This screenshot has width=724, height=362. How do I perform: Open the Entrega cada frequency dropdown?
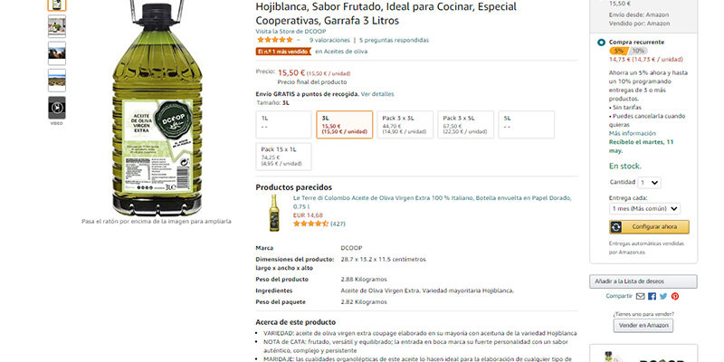coord(644,209)
